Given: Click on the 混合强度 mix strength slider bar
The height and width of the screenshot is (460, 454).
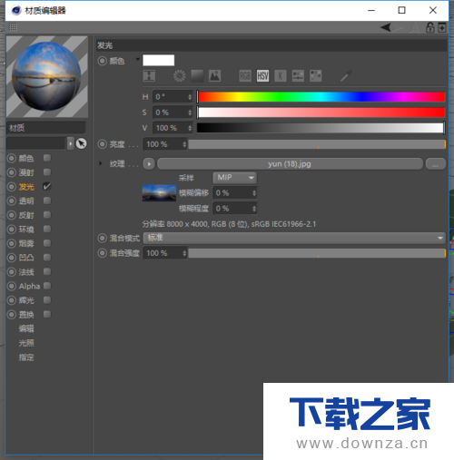Looking at the screenshot, I should point(317,253).
